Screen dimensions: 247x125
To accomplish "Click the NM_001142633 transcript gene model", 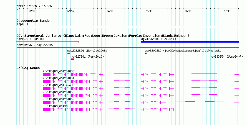I will pyautogui.click(x=141, y=89).
